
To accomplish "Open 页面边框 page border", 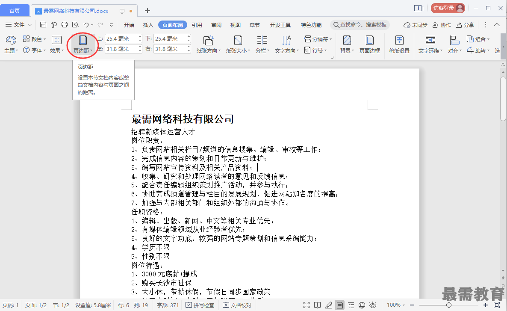I will pyautogui.click(x=370, y=44).
